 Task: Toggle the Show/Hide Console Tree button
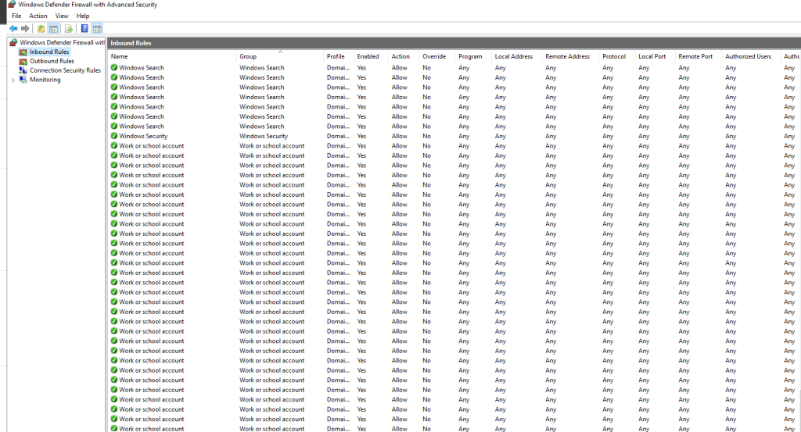(54, 29)
